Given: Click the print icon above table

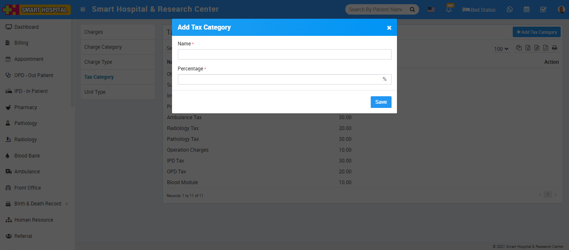Looking at the screenshot, I should click(x=554, y=48).
